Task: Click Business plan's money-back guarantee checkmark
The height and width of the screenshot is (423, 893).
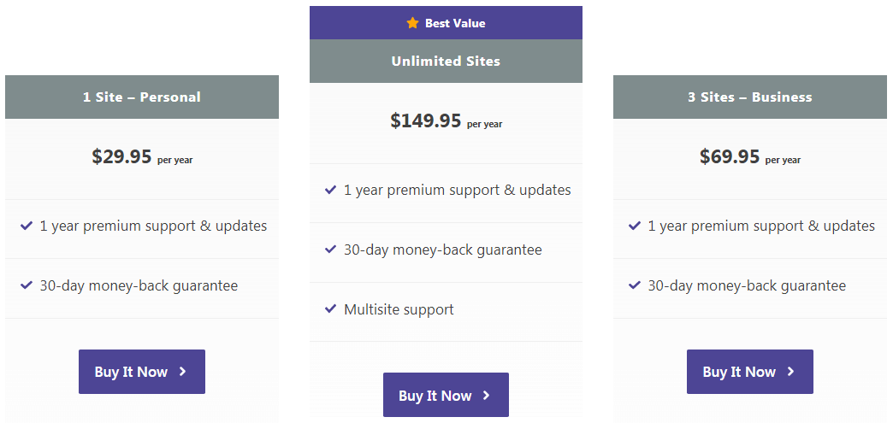Action: [635, 285]
